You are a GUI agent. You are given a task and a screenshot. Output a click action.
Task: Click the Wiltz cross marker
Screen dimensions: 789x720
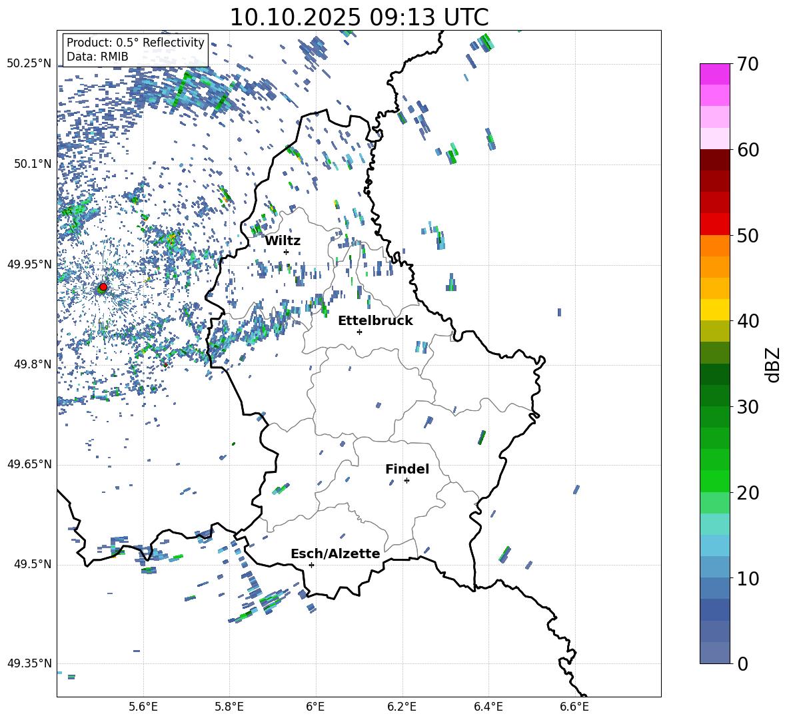[x=286, y=252]
